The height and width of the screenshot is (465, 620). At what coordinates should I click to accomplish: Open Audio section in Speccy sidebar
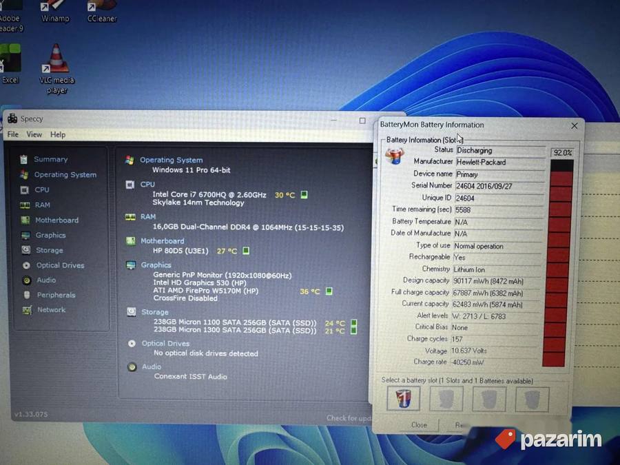point(46,280)
